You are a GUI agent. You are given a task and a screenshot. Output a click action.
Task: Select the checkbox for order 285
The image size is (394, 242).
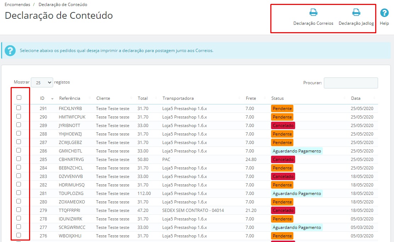tap(19, 159)
